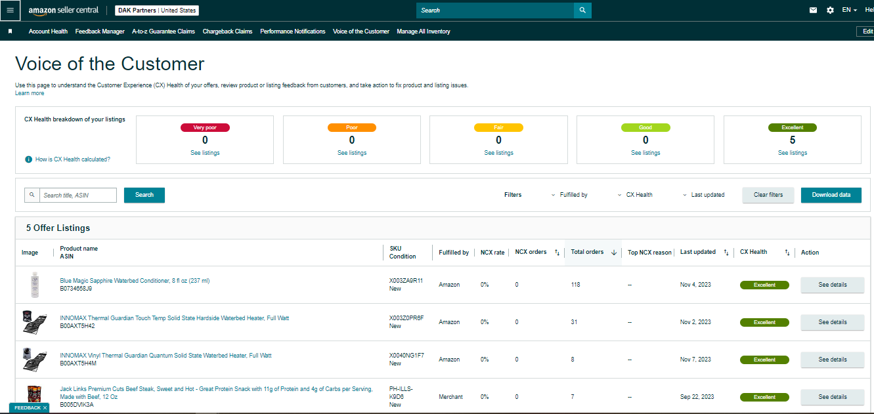874x414 pixels.
Task: Open See listings under Excellent
Action: pyautogui.click(x=793, y=153)
